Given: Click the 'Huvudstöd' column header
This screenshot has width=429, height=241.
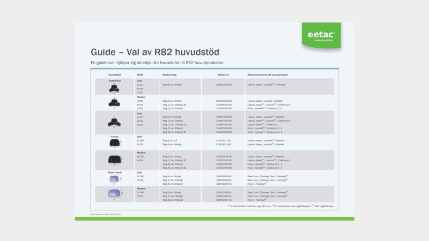Looking at the screenshot, I should pyautogui.click(x=115, y=74).
